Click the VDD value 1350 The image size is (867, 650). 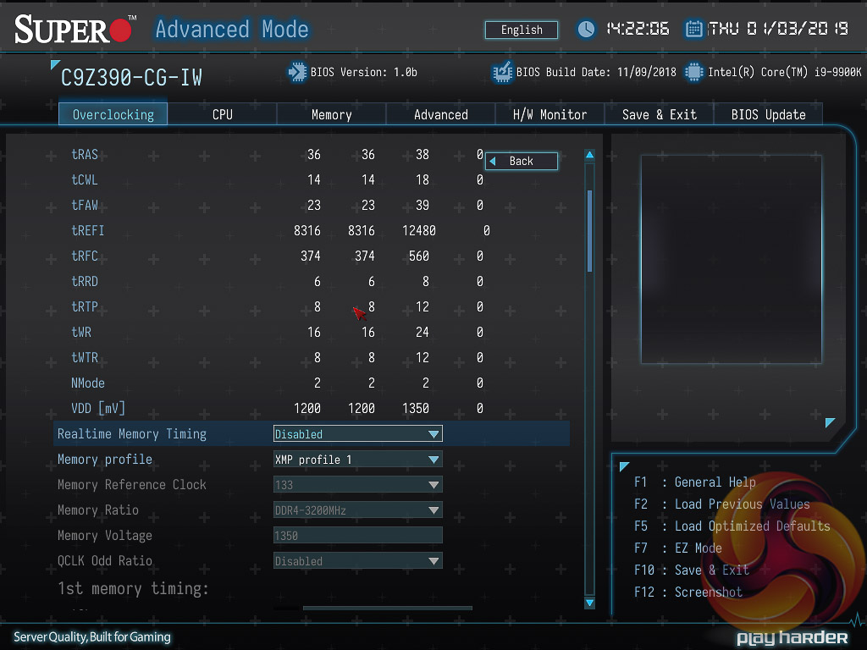(415, 409)
